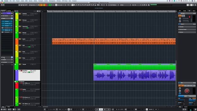Click the Vocals folder track icon
The image size is (197, 111).
(15, 64)
